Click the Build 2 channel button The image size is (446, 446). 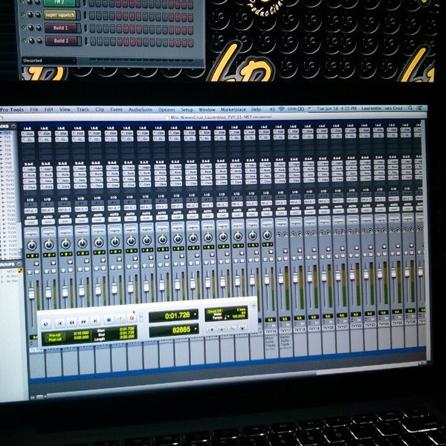click(x=62, y=41)
